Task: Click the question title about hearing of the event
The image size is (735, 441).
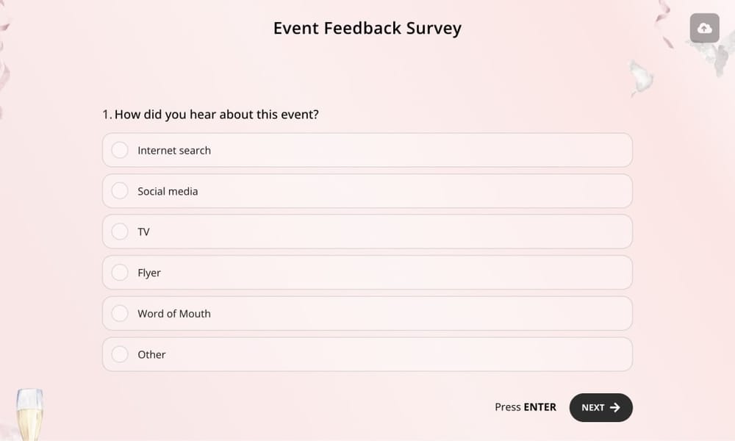Action: tap(216, 114)
